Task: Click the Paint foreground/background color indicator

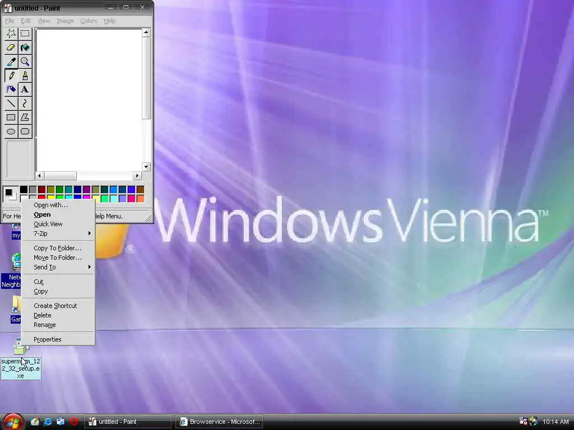Action: pos(10,194)
